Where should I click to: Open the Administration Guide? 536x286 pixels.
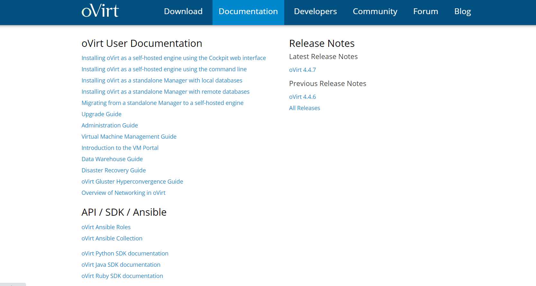tap(110, 126)
